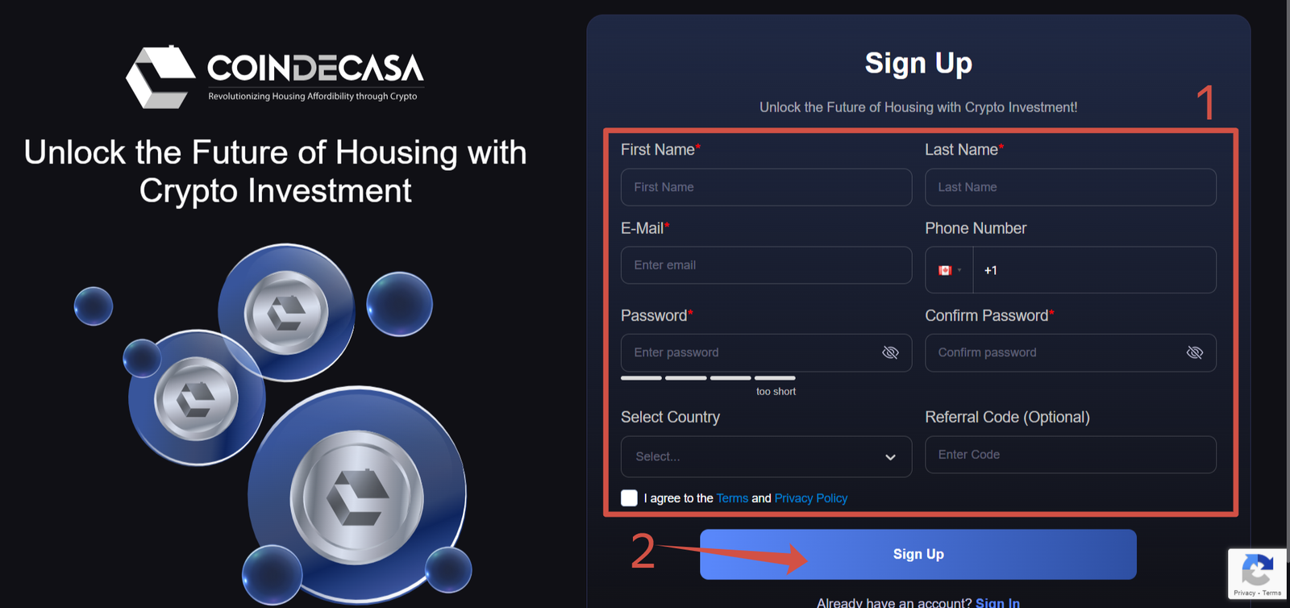Click the password strength meter bar
This screenshot has width=1290, height=608.
tap(708, 377)
